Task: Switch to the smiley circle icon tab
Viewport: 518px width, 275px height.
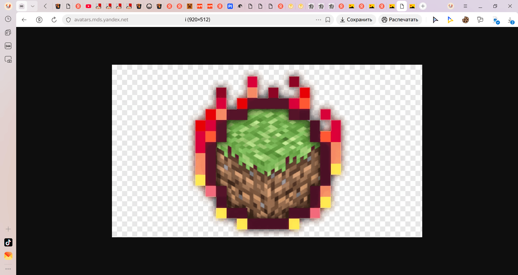Action: coord(149,6)
